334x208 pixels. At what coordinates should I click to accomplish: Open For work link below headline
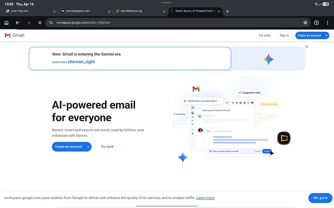pyautogui.click(x=107, y=147)
